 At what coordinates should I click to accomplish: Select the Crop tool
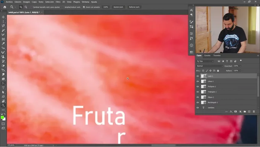point(3,35)
